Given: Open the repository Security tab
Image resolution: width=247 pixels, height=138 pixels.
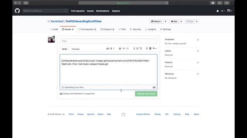Looking at the screenshot, I should (x=135, y=30).
